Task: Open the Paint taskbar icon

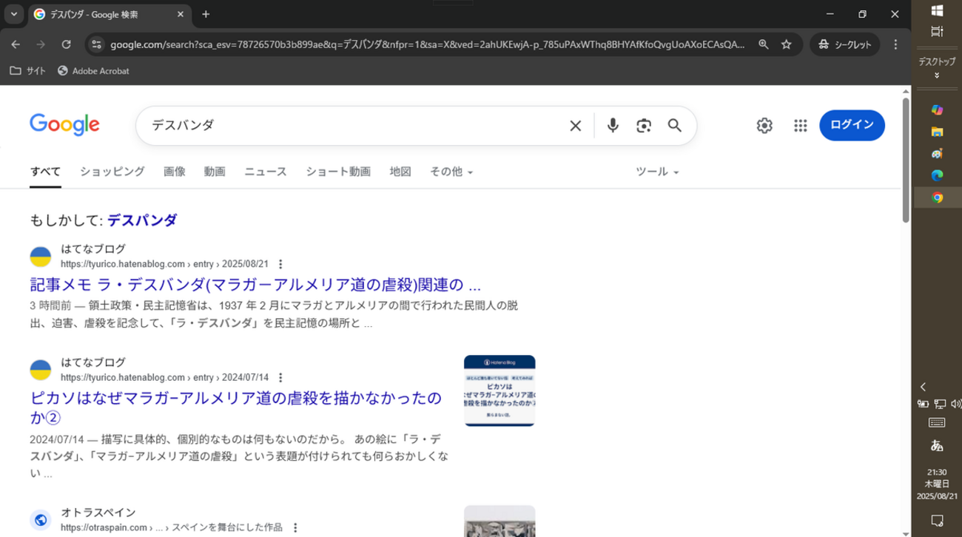Action: [x=937, y=154]
